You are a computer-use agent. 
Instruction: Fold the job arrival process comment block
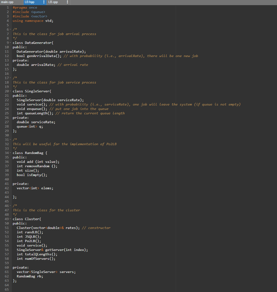coord(10,29)
